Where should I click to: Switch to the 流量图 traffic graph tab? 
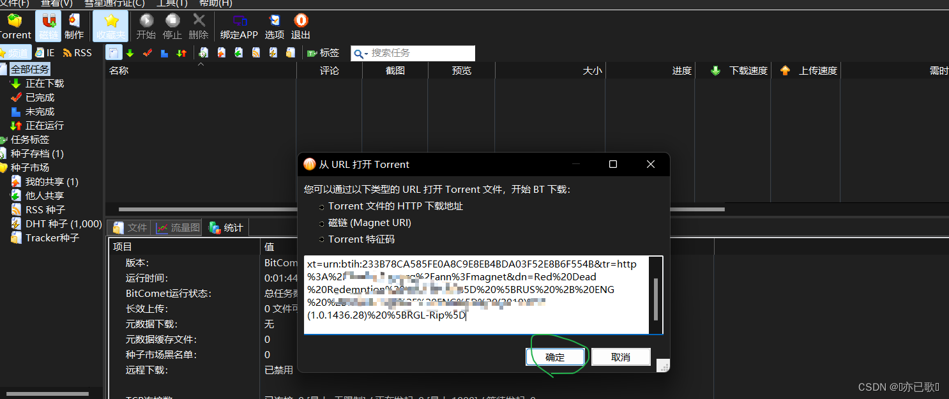pyautogui.click(x=178, y=227)
